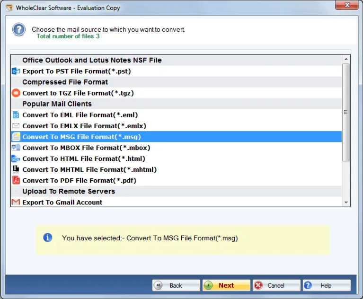
Task: Click the HTML file format icon
Action: tap(16, 158)
